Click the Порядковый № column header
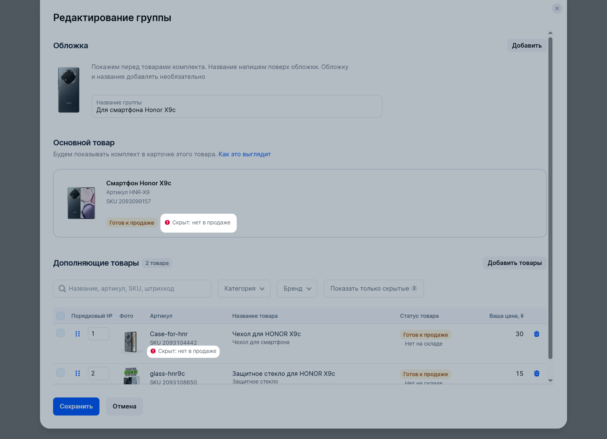 pos(92,316)
